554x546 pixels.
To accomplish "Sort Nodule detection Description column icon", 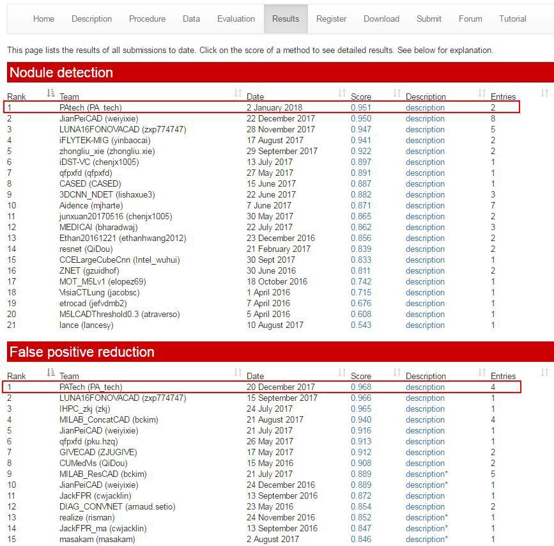I will point(482,93).
